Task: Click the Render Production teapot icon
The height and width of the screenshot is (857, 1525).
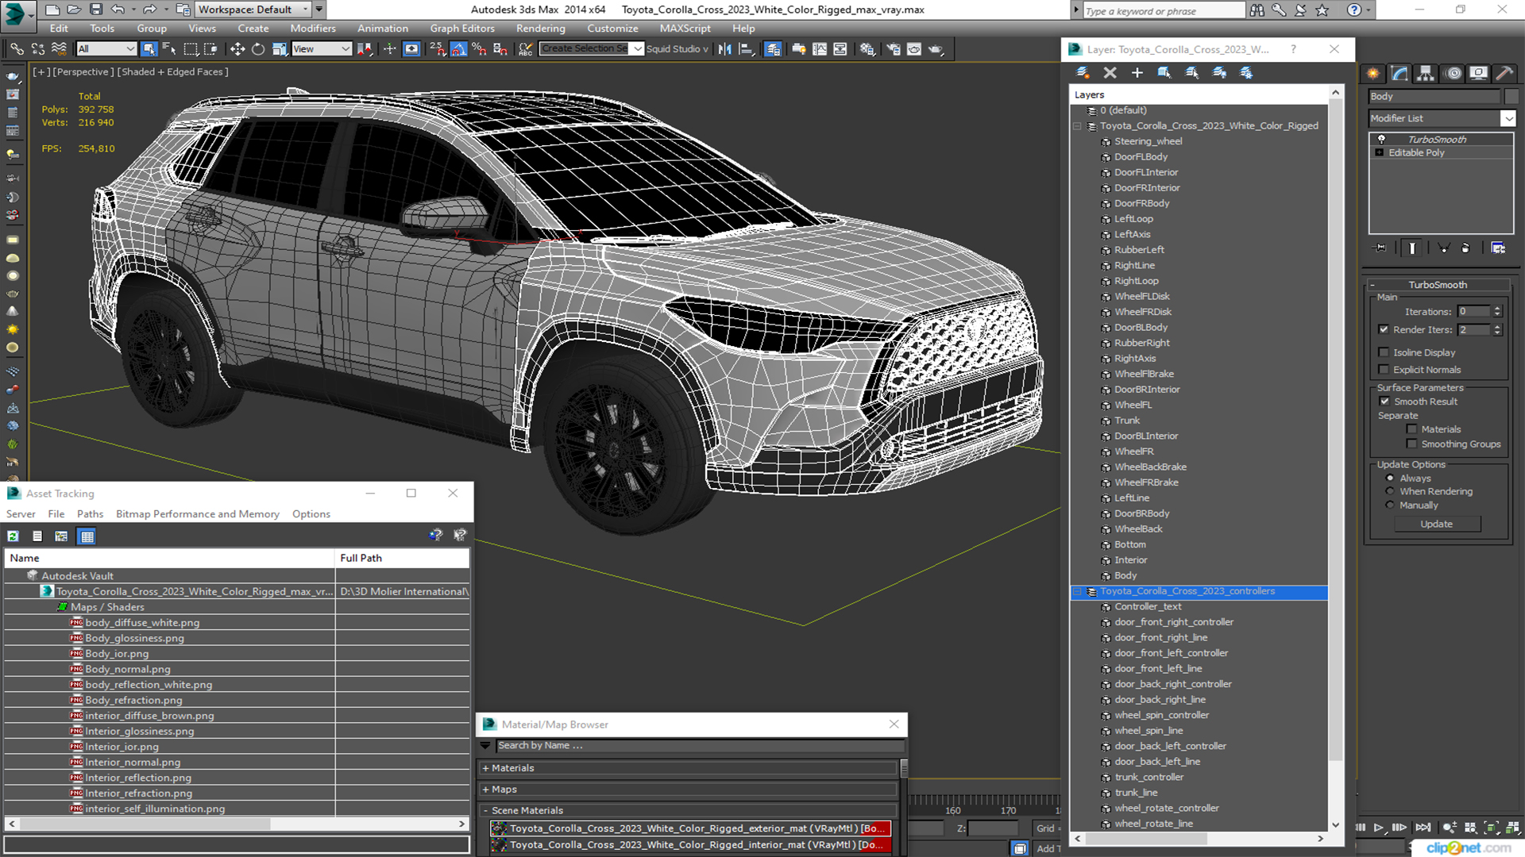Action: tap(936, 49)
